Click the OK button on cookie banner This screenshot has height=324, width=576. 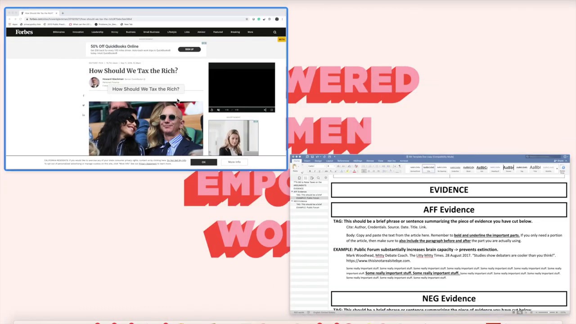coord(203,162)
